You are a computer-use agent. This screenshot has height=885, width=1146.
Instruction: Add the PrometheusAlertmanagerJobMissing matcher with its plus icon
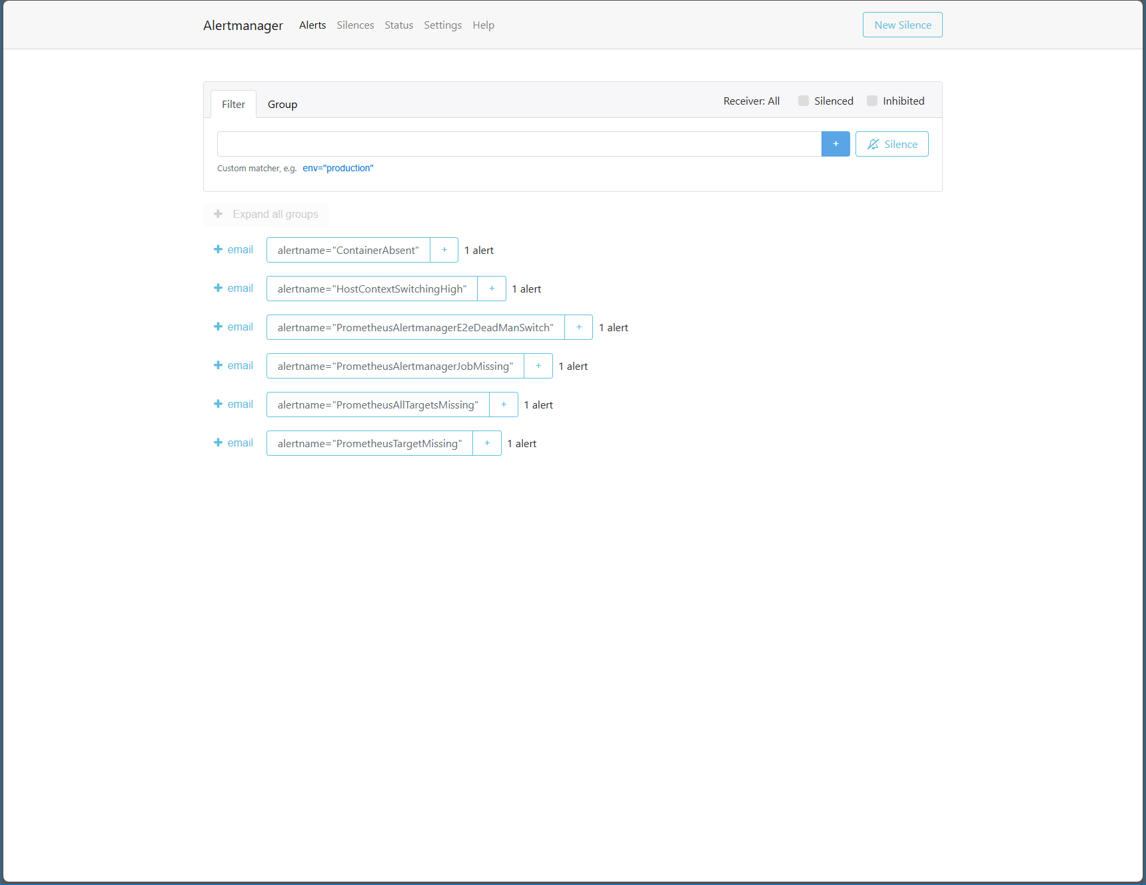tap(538, 366)
